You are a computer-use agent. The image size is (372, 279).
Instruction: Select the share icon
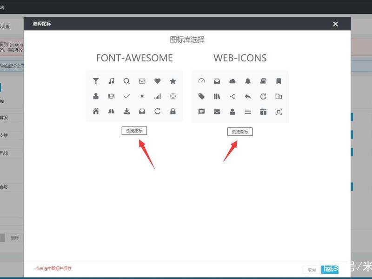pyautogui.click(x=232, y=96)
